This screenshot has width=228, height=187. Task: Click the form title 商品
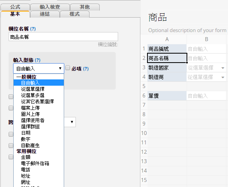point(158,17)
